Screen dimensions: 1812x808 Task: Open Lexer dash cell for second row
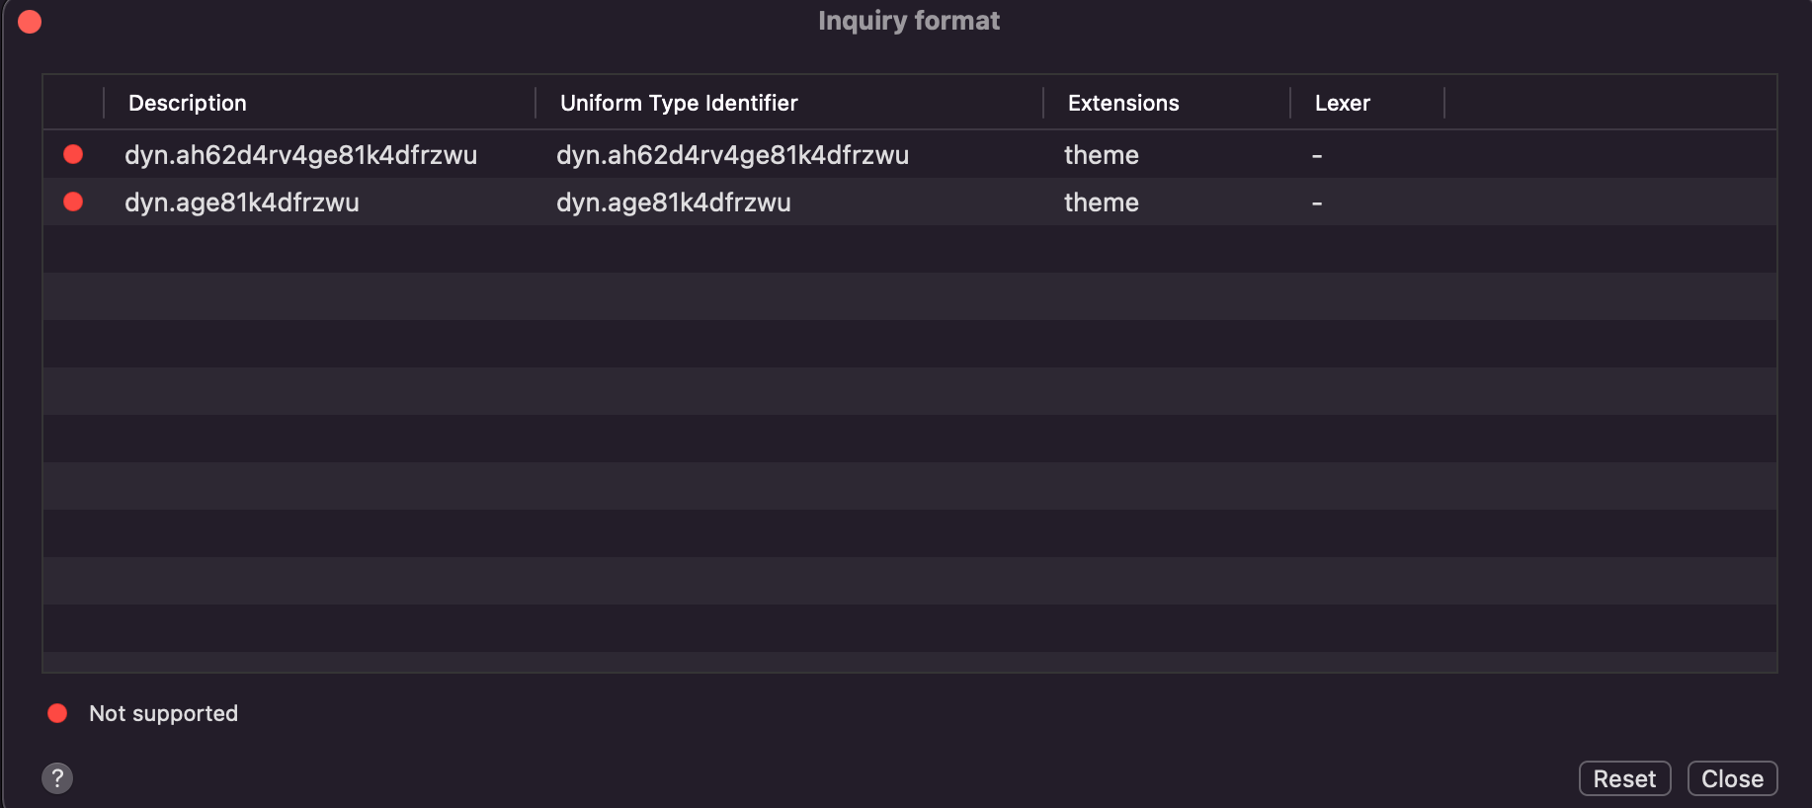(x=1317, y=203)
